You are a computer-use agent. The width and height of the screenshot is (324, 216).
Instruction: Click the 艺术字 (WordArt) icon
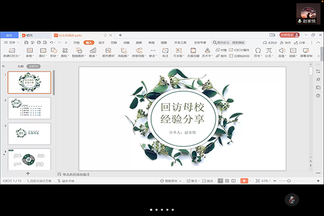207,52
